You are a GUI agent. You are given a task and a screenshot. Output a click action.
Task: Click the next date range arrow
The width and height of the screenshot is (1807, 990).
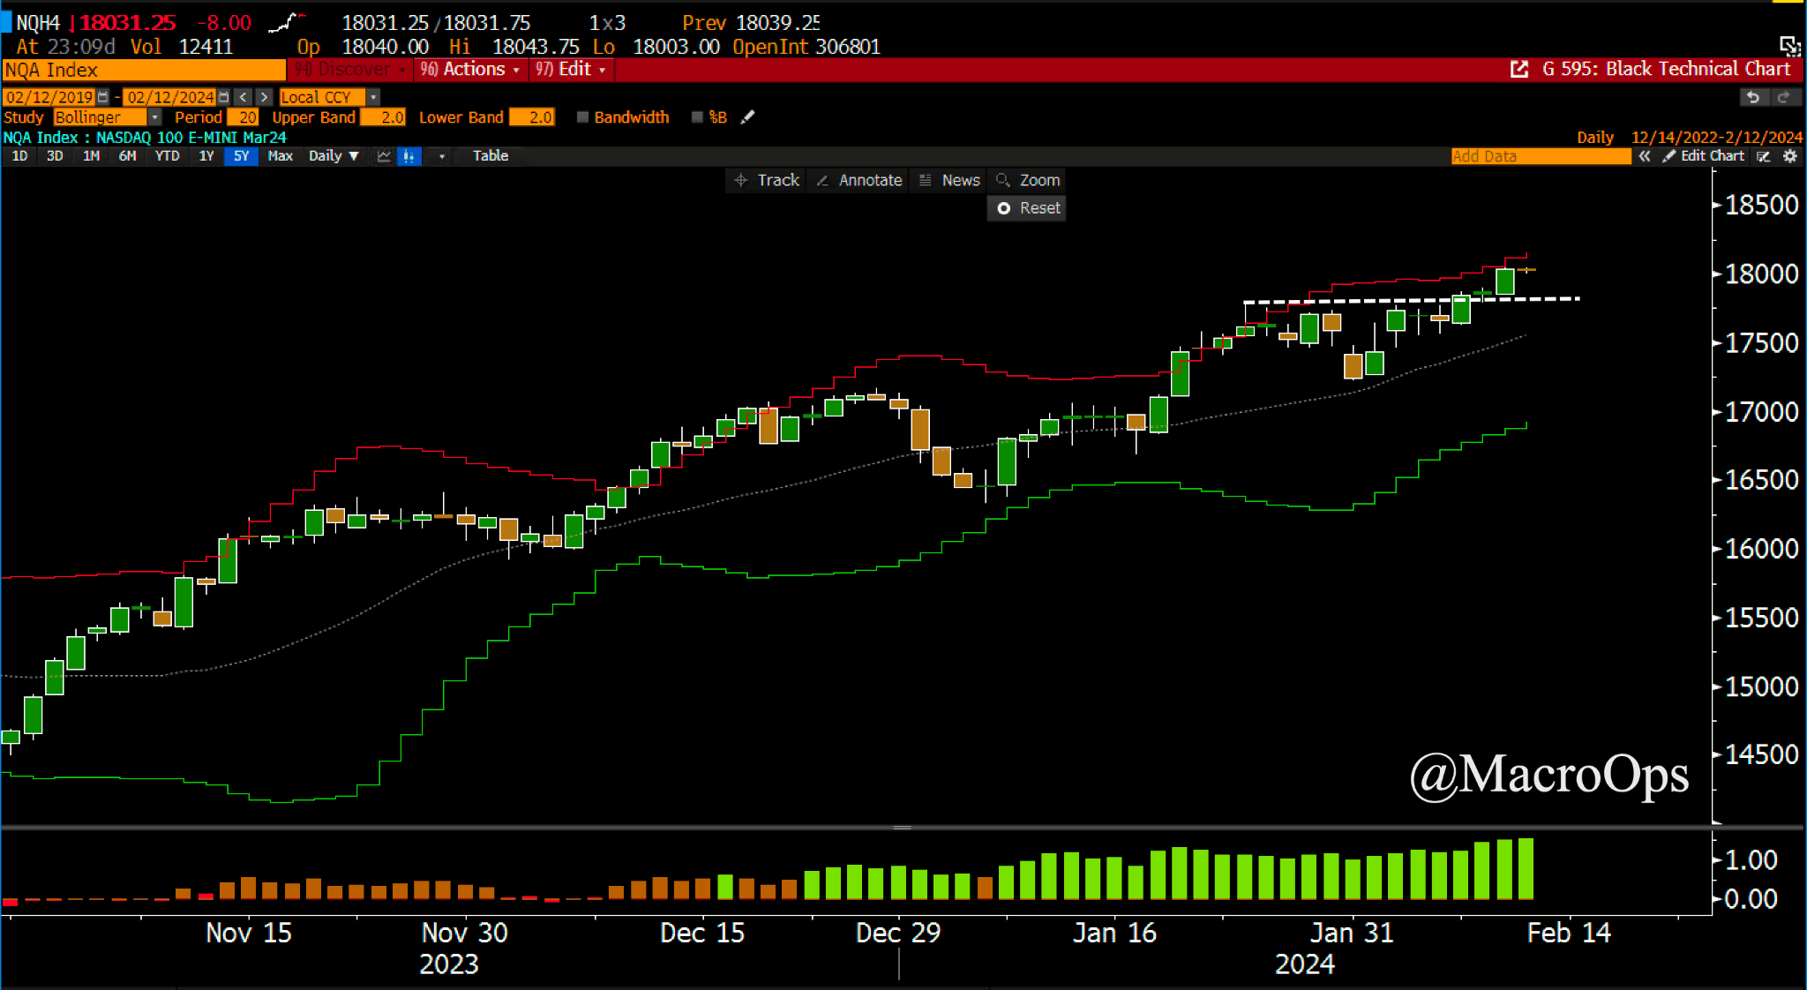pos(263,97)
